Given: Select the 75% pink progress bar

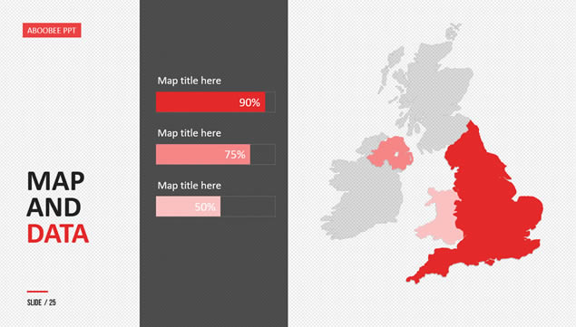Looking at the screenshot, I should pyautogui.click(x=203, y=154).
